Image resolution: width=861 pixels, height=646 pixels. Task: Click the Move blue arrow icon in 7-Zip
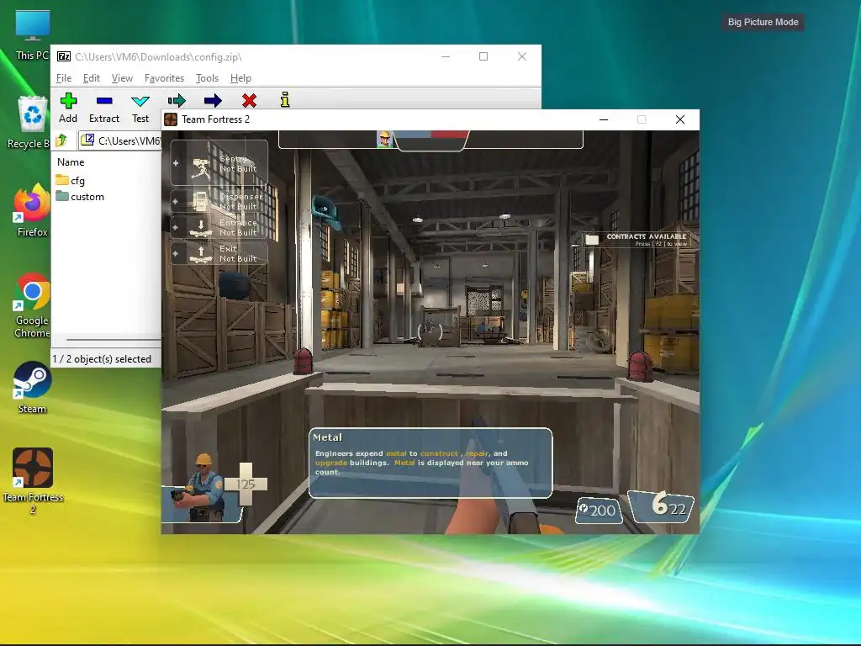pyautogui.click(x=213, y=101)
